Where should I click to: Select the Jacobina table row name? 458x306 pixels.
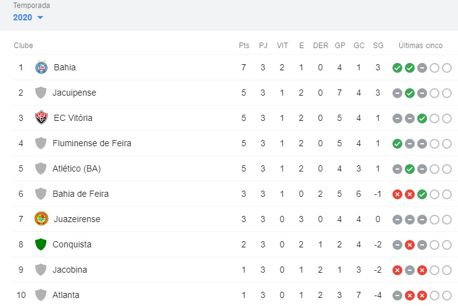coord(70,270)
